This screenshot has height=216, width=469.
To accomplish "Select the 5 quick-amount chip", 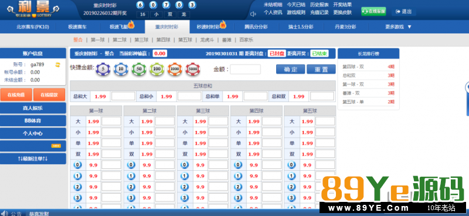I will click(x=103, y=69).
